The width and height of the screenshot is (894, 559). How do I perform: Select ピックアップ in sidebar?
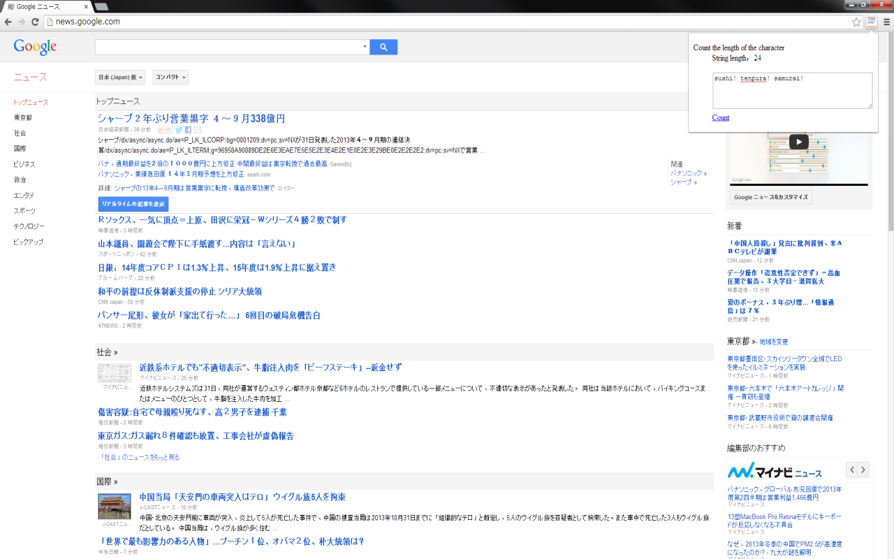tap(28, 242)
